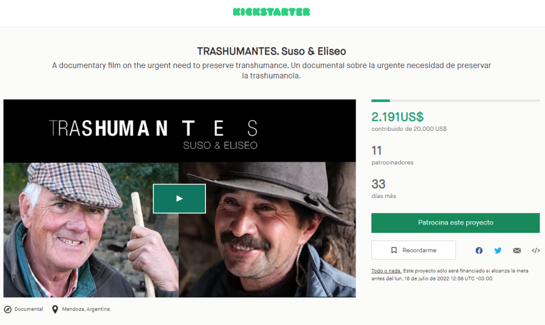Share project via email icon
545x325 pixels.
pyautogui.click(x=517, y=251)
